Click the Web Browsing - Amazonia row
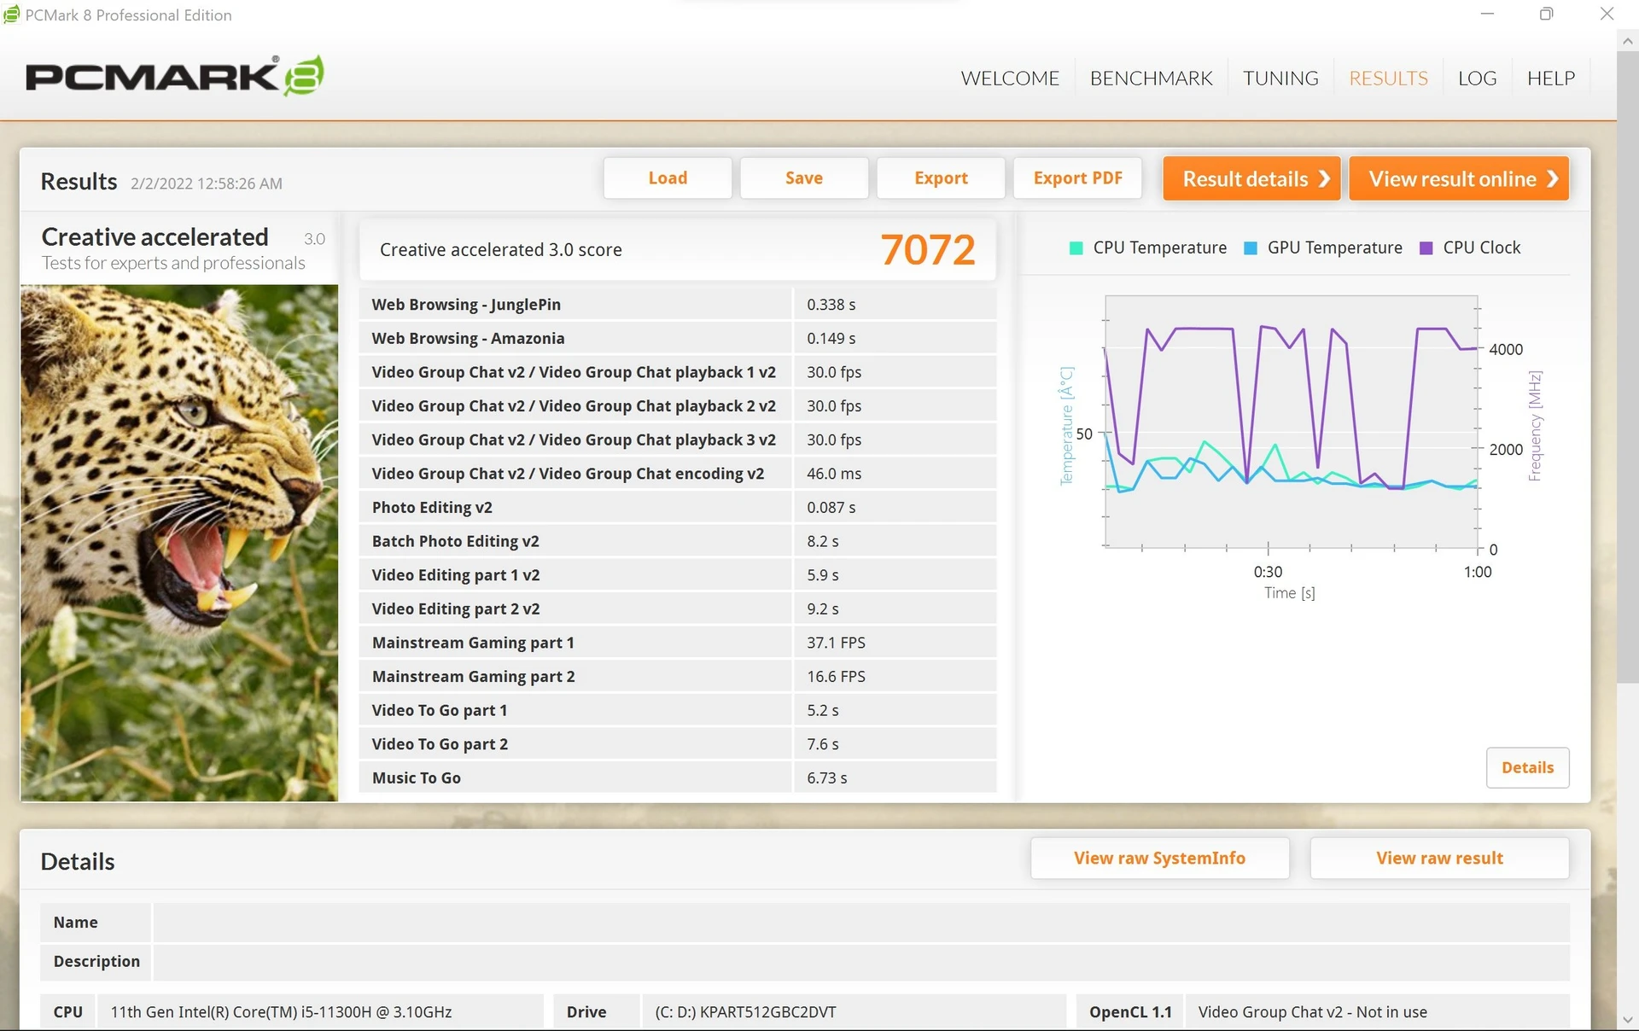 (x=678, y=338)
